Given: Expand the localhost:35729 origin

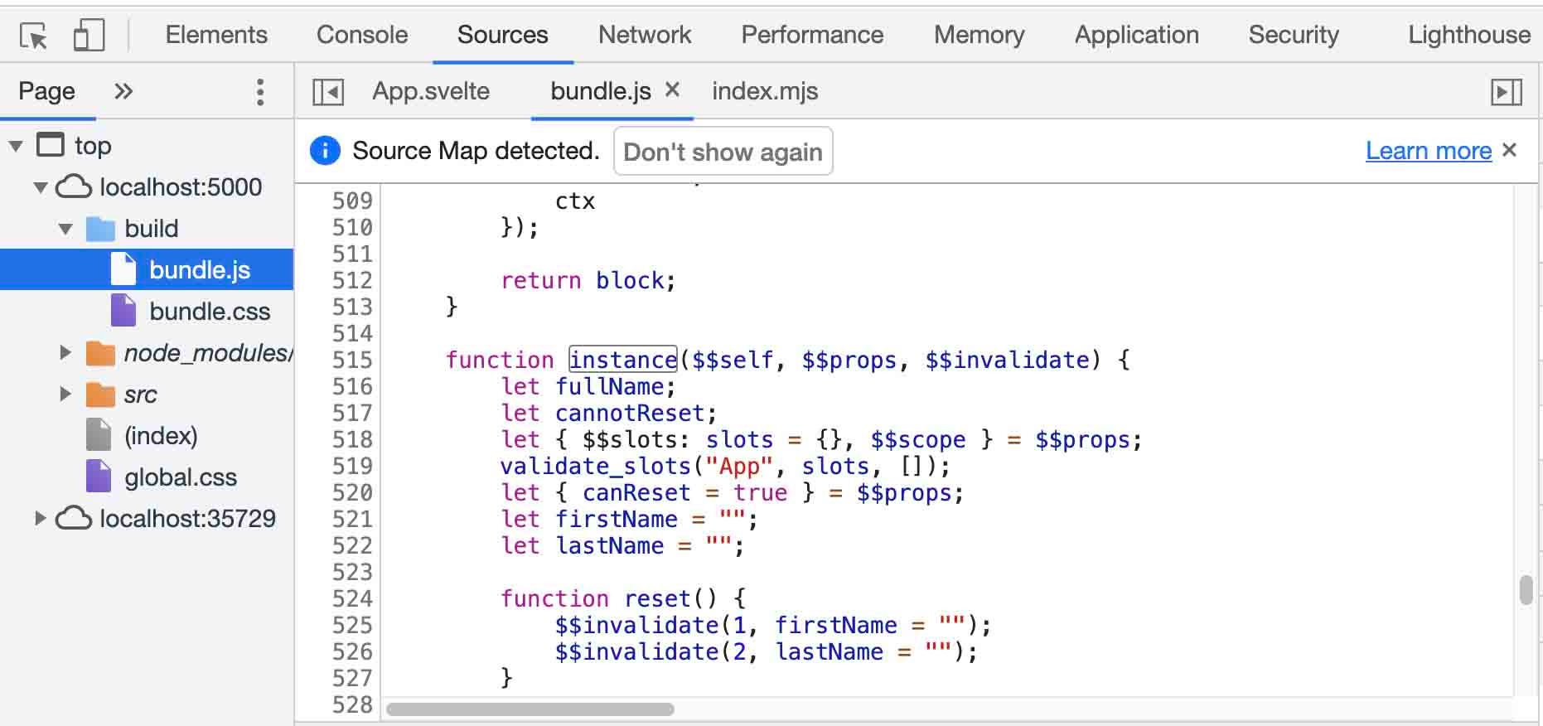Looking at the screenshot, I should 40,519.
